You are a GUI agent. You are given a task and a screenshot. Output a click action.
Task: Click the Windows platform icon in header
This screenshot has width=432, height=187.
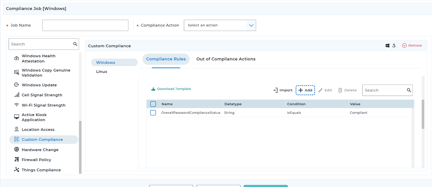387,46
